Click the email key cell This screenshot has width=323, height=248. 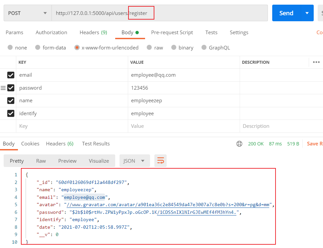pos(72,75)
